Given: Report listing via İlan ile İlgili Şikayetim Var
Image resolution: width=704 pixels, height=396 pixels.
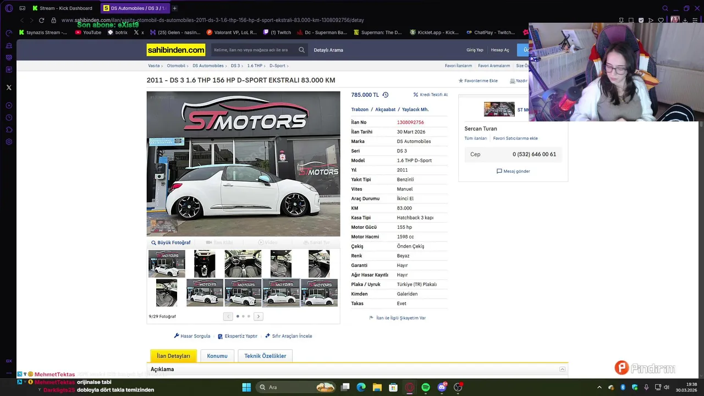Looking at the screenshot, I should coord(397,318).
